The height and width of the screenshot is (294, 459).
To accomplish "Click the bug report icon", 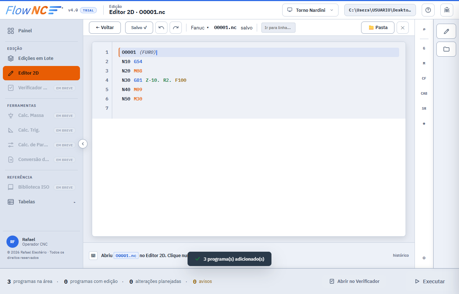I will (x=447, y=10).
